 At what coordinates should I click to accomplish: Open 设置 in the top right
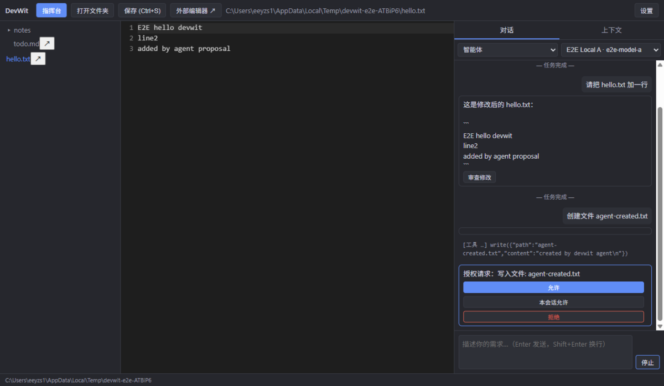point(646,11)
